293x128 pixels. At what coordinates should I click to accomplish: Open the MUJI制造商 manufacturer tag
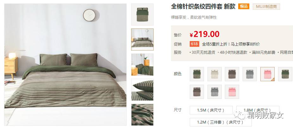pyautogui.click(x=266, y=7)
